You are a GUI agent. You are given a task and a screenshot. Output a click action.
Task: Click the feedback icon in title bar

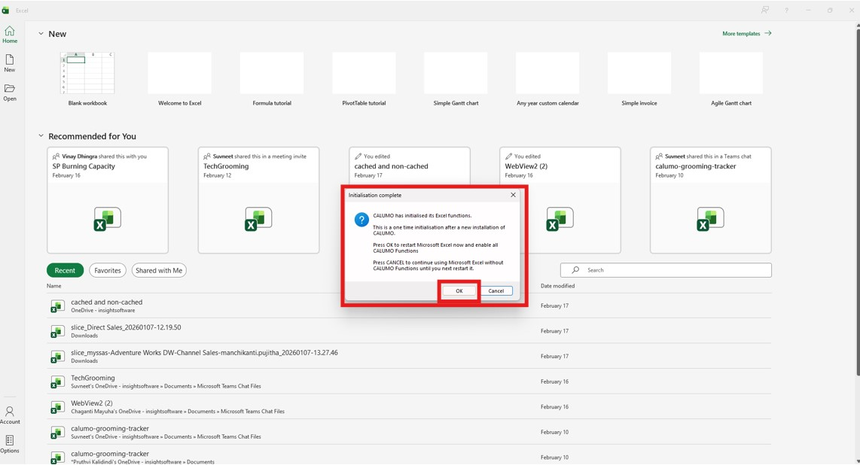click(764, 11)
